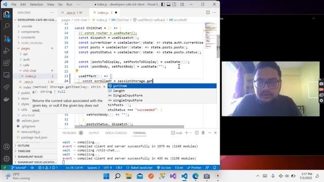324x182 pixels.
Task: Expand the SONARLINT RULES section
Action: 30,157
